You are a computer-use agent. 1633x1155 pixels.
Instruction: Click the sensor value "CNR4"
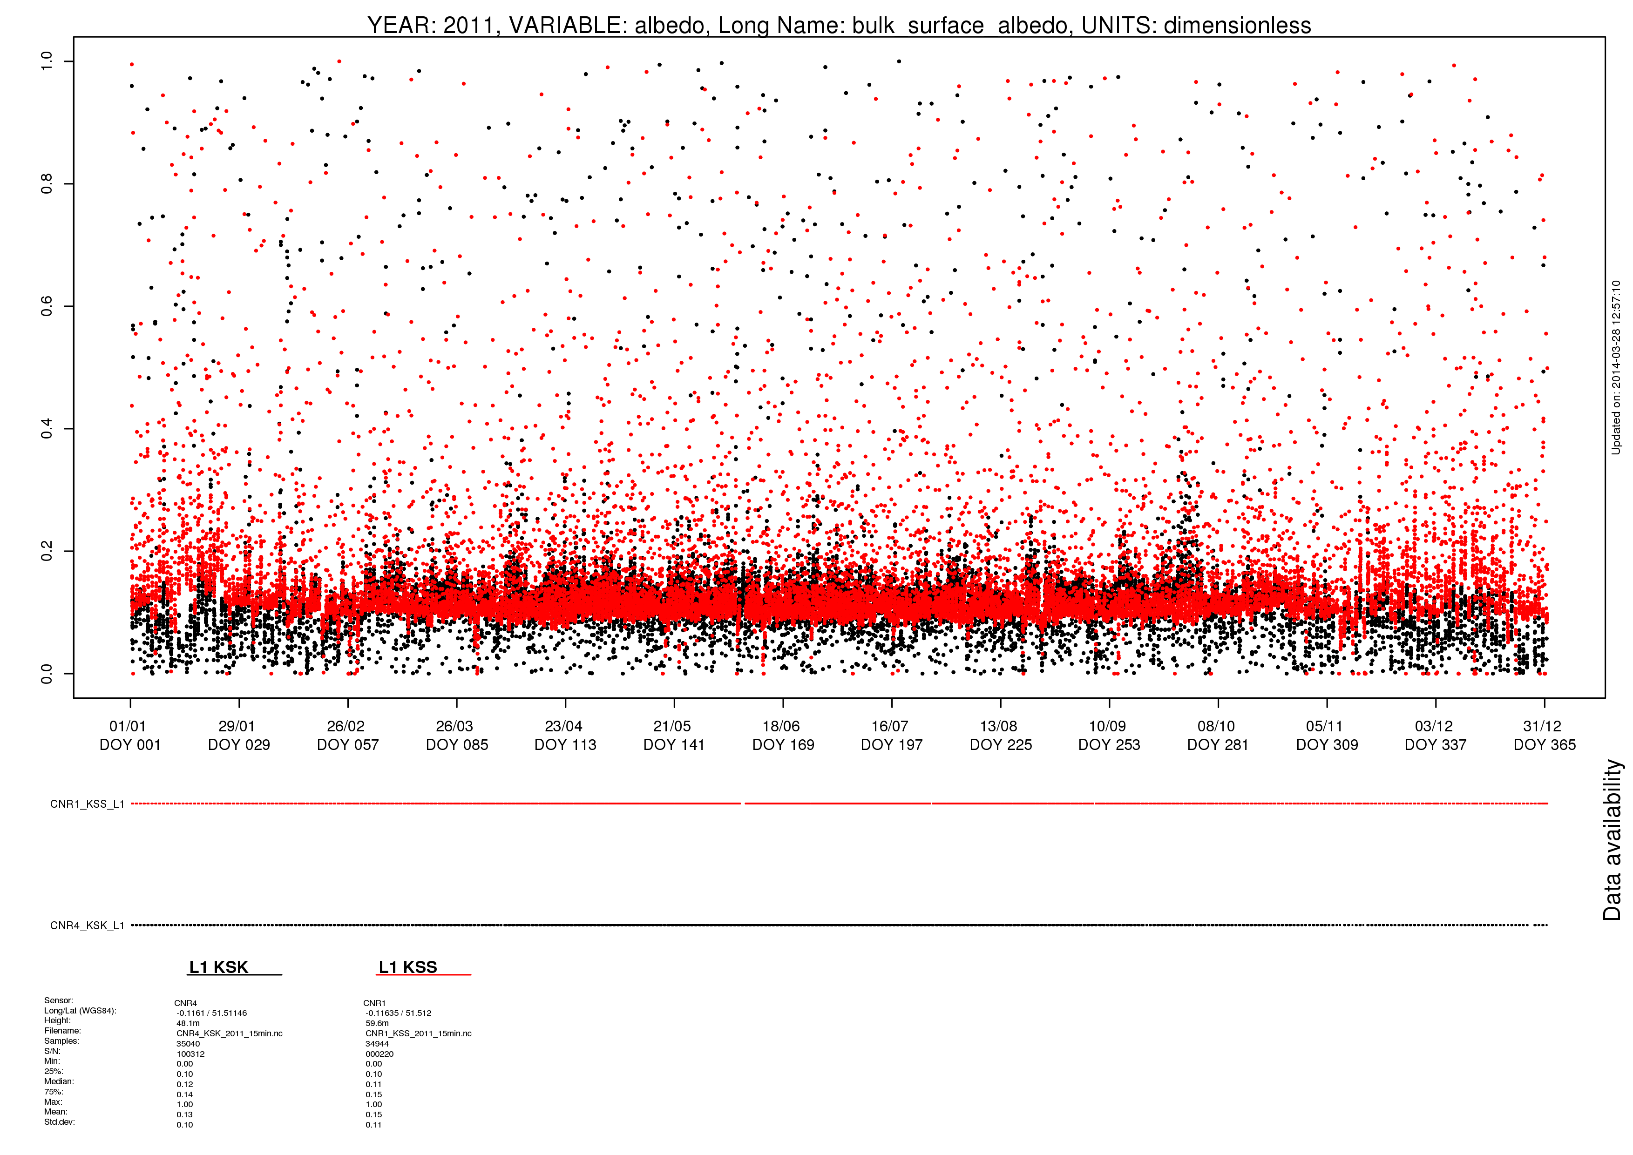pyautogui.click(x=186, y=1004)
